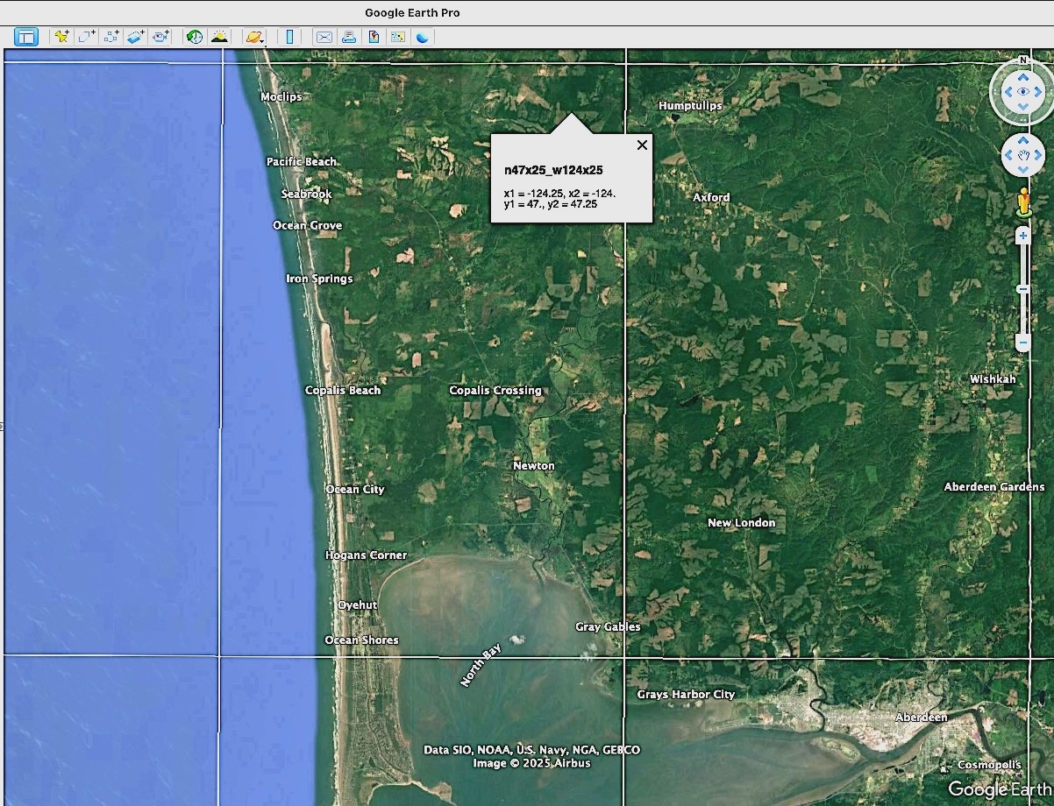Print the current map view
Image resolution: width=1054 pixels, height=806 pixels.
tap(349, 37)
